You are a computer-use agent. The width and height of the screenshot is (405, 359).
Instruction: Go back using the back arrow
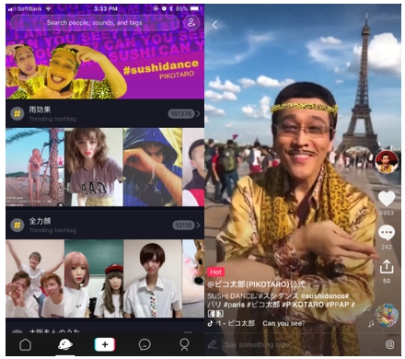click(x=215, y=25)
